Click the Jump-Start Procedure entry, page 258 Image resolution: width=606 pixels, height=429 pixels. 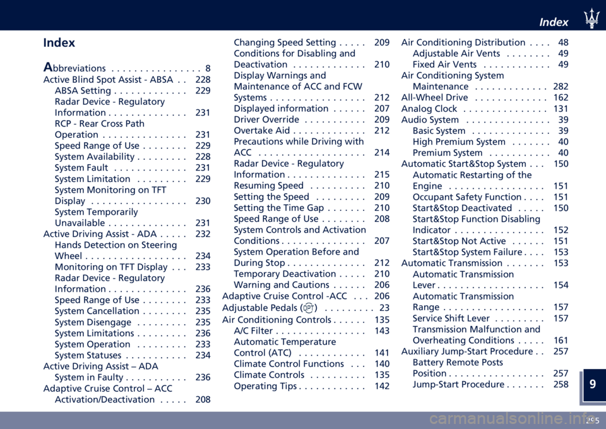(x=490, y=384)
